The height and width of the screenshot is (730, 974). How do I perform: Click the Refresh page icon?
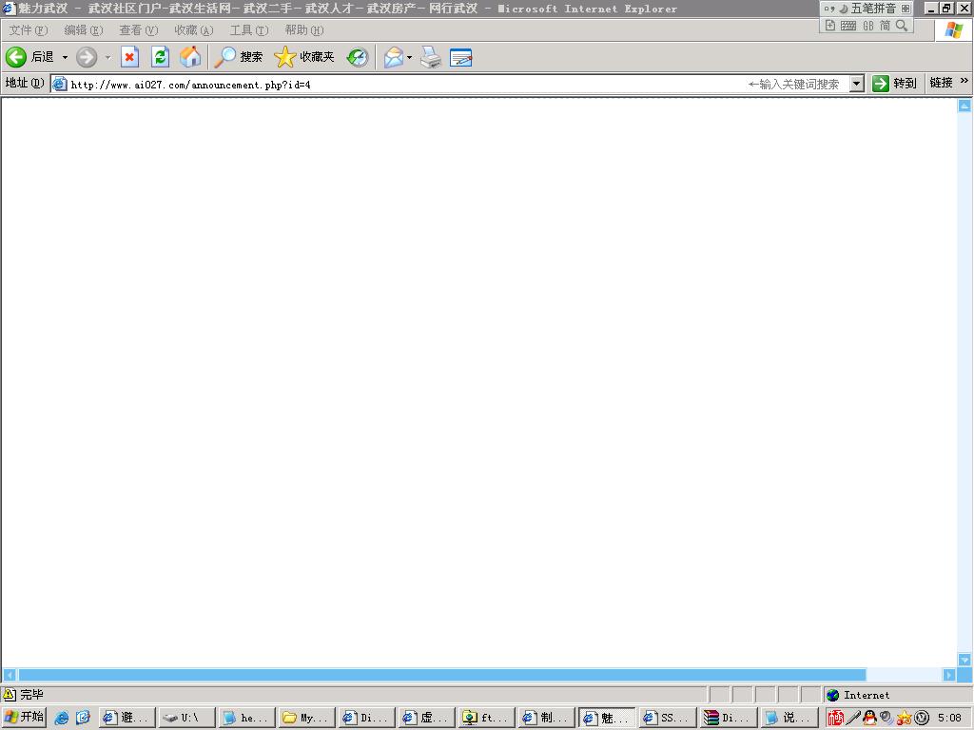click(160, 57)
